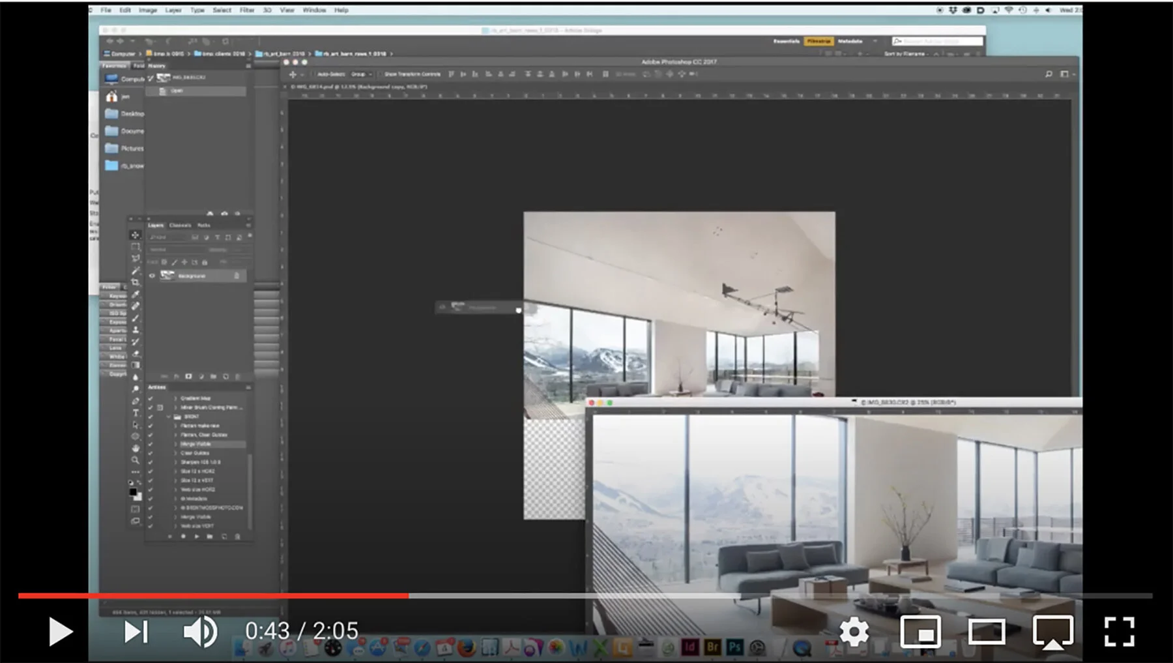Screen dimensions: 1173x663
Task: Click the Photoshop Ps icon in the Dock
Action: tap(735, 647)
